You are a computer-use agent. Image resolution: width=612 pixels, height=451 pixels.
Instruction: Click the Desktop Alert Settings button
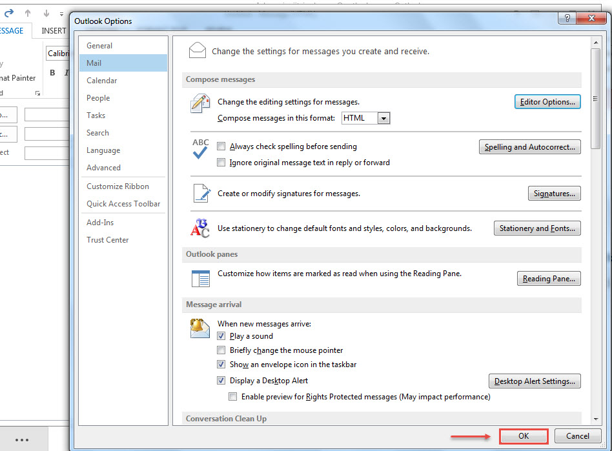coord(534,381)
